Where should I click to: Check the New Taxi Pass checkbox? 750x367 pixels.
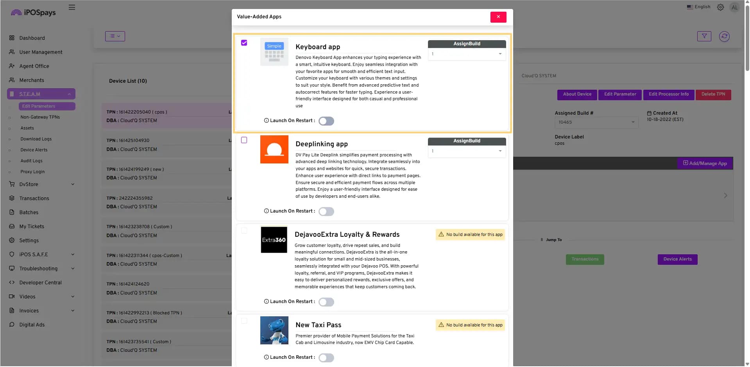coord(244,321)
